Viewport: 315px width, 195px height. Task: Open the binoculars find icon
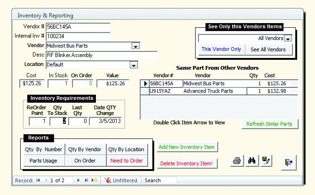click(252, 161)
